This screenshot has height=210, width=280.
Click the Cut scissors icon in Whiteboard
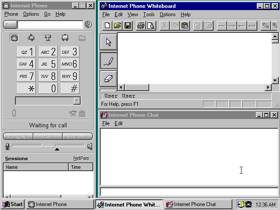pyautogui.click(x=164, y=26)
